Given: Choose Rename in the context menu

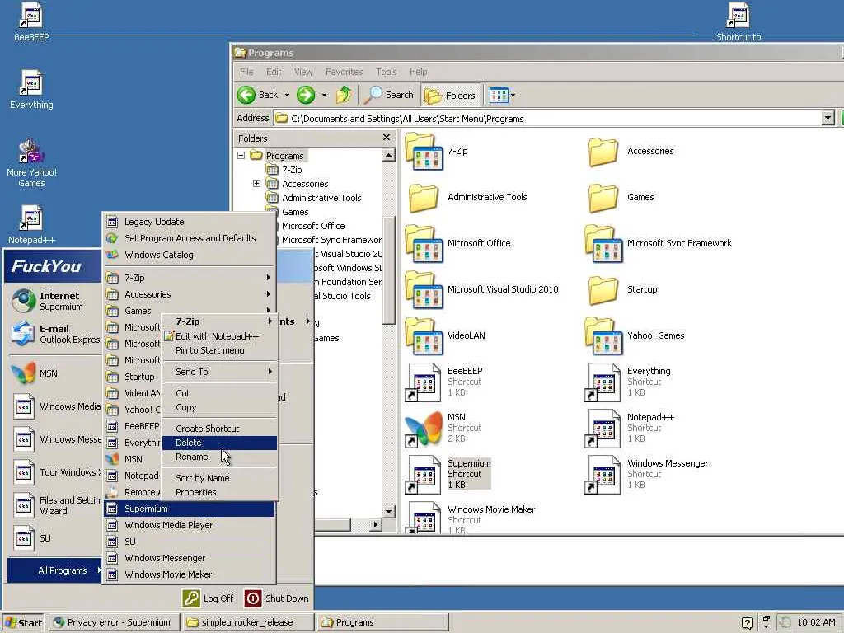Looking at the screenshot, I should pyautogui.click(x=219, y=457).
